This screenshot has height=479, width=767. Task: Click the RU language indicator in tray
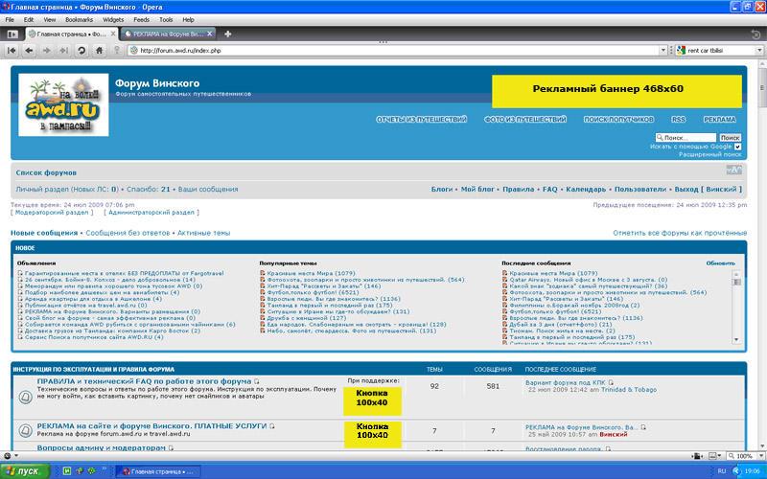722,471
